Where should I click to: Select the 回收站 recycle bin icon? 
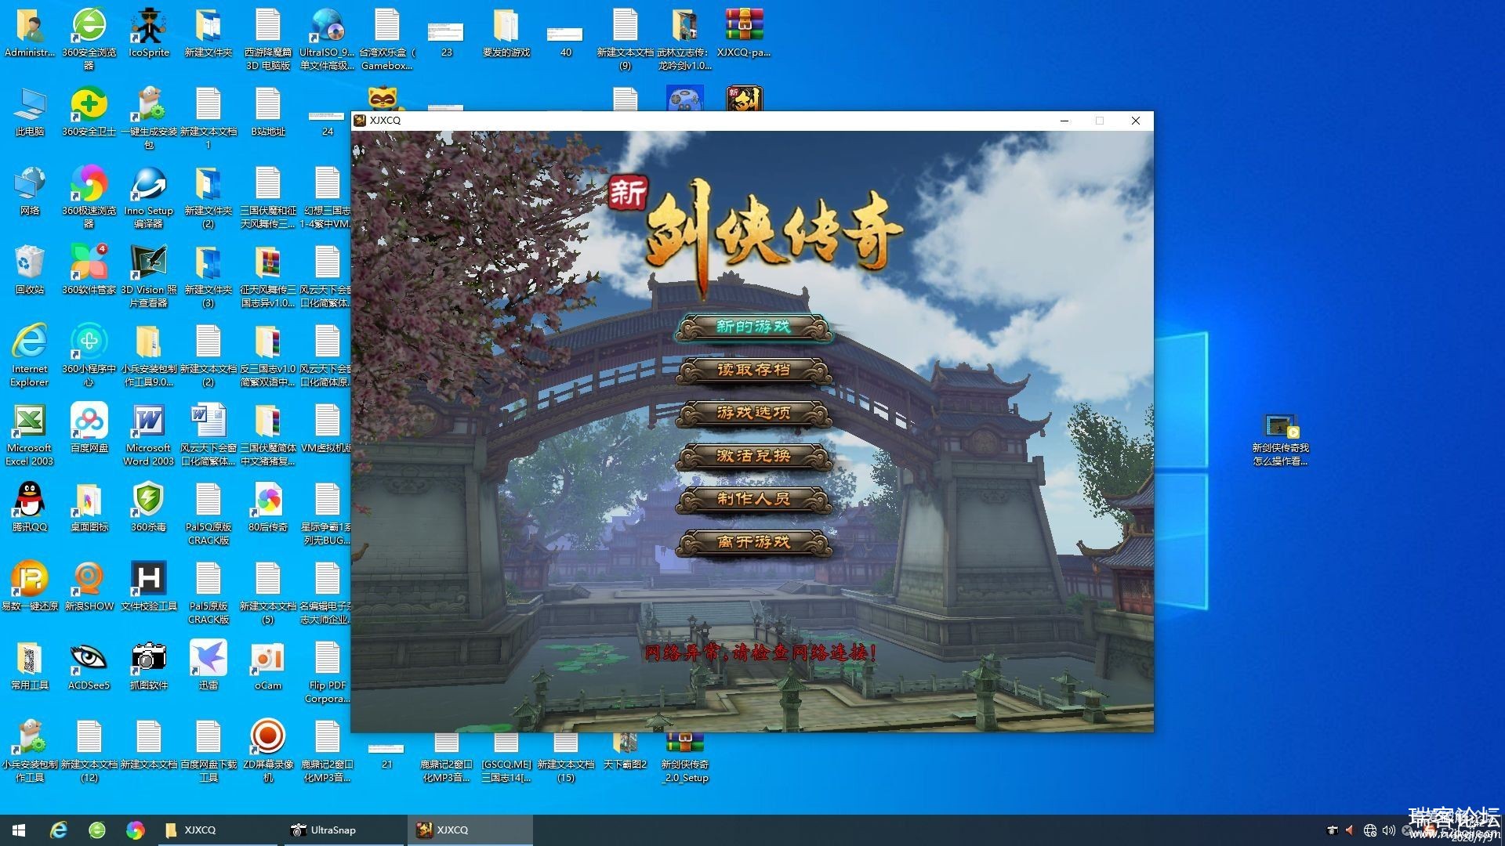pyautogui.click(x=30, y=269)
